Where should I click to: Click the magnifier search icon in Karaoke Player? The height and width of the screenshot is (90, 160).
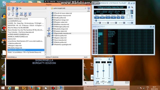(132, 7)
